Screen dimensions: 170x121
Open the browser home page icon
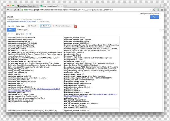(x=18, y=10)
